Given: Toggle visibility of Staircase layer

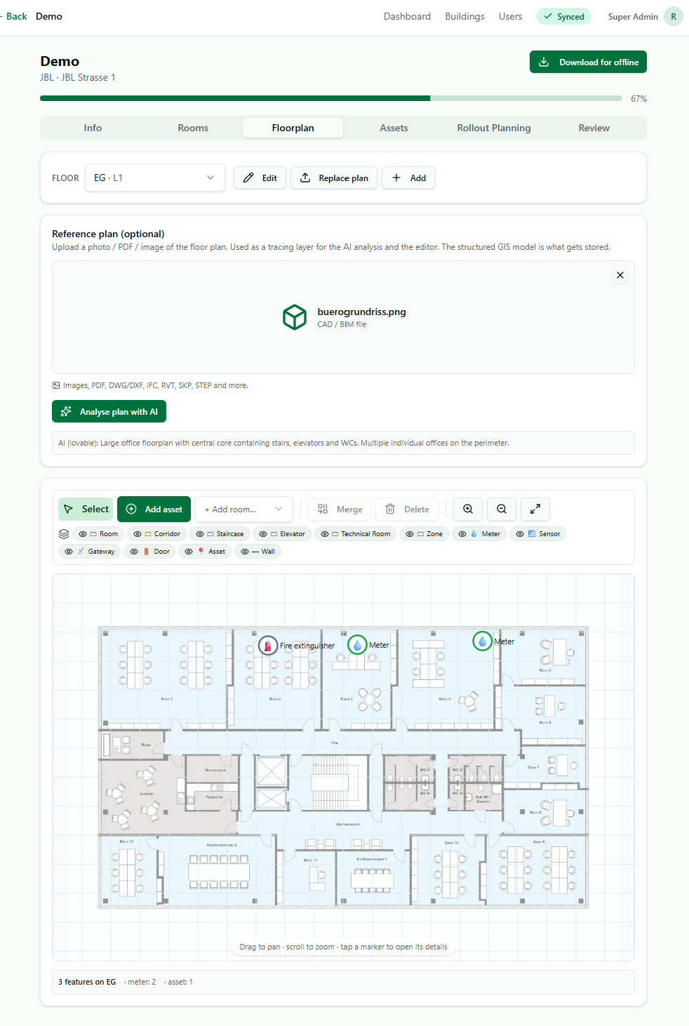Looking at the screenshot, I should [220, 533].
